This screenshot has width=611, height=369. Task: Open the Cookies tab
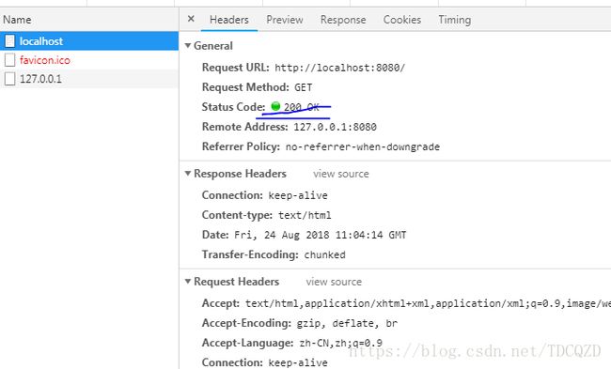point(402,20)
